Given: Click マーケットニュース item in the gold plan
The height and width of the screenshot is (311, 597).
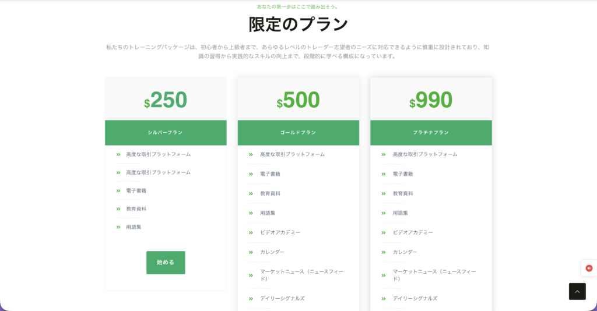Looking at the screenshot, I should tap(301, 275).
